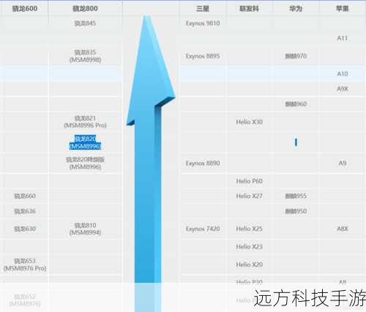Click the 骁龙630 cell
The image size is (366, 312).
click(x=25, y=229)
